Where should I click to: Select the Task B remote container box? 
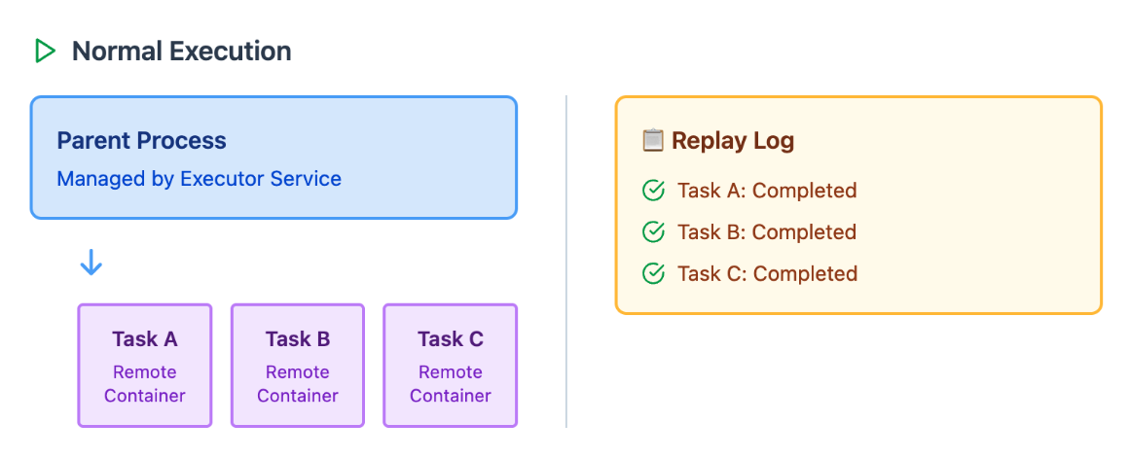pos(298,366)
